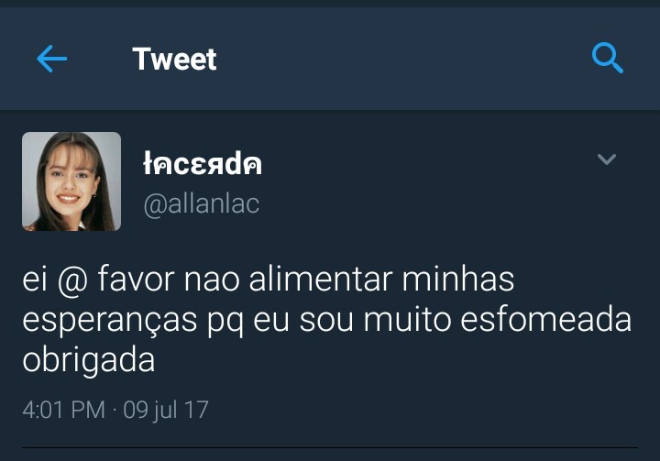Open search with the magnifying glass icon

pyautogui.click(x=608, y=58)
